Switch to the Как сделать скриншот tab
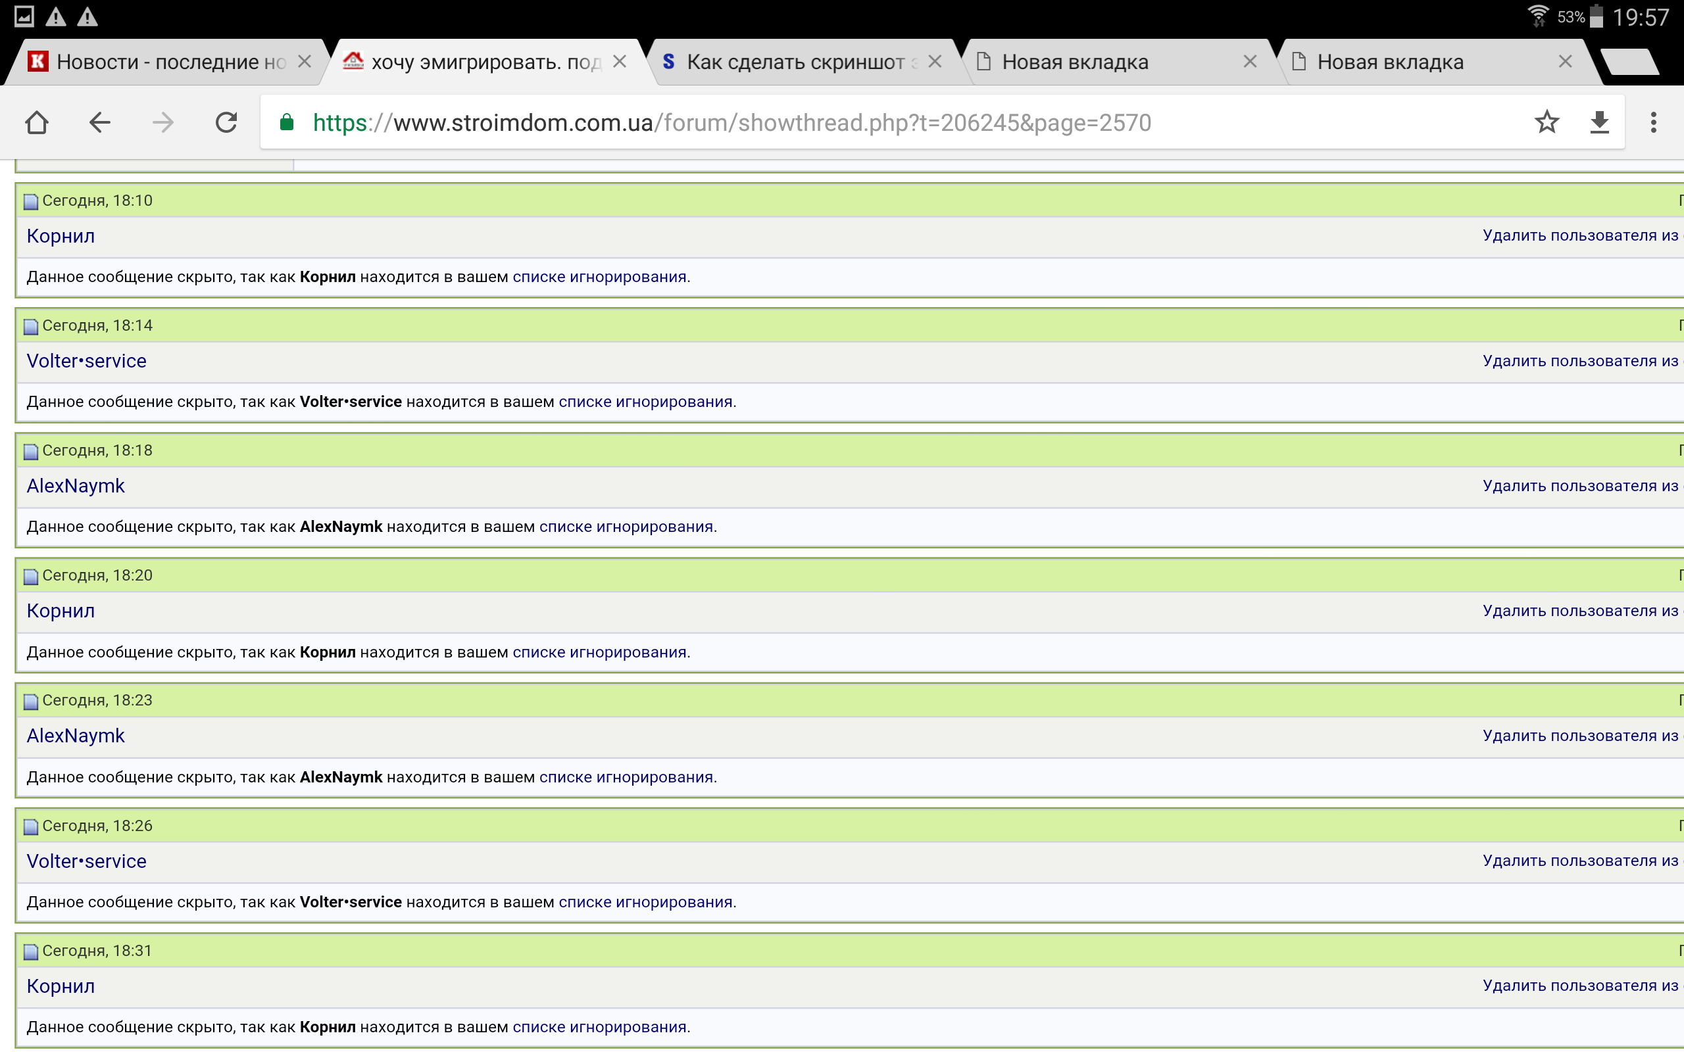This screenshot has height=1052, width=1684. coord(793,61)
